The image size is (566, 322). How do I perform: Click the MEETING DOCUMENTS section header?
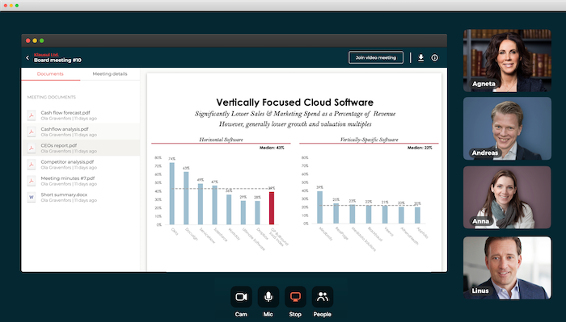(52, 98)
